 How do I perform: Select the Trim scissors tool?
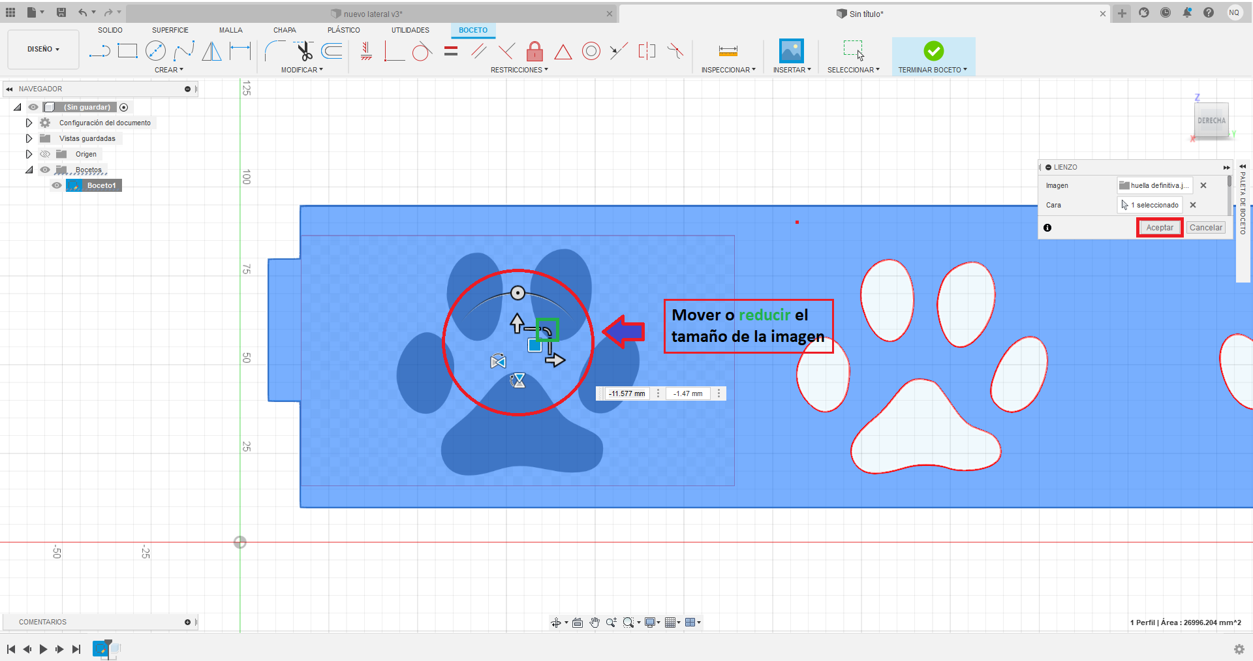(x=304, y=51)
